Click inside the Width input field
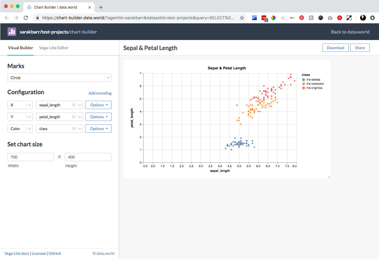Image resolution: width=379 pixels, height=259 pixels. tap(30, 157)
